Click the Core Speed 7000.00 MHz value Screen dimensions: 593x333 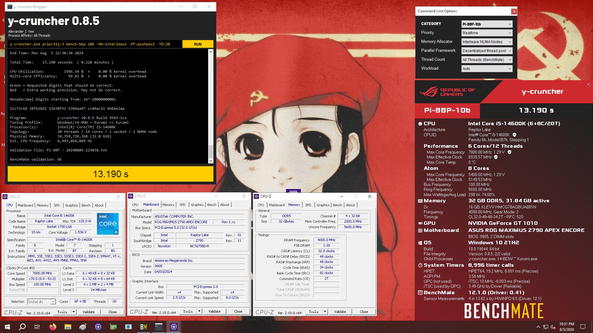pyautogui.click(x=42, y=273)
